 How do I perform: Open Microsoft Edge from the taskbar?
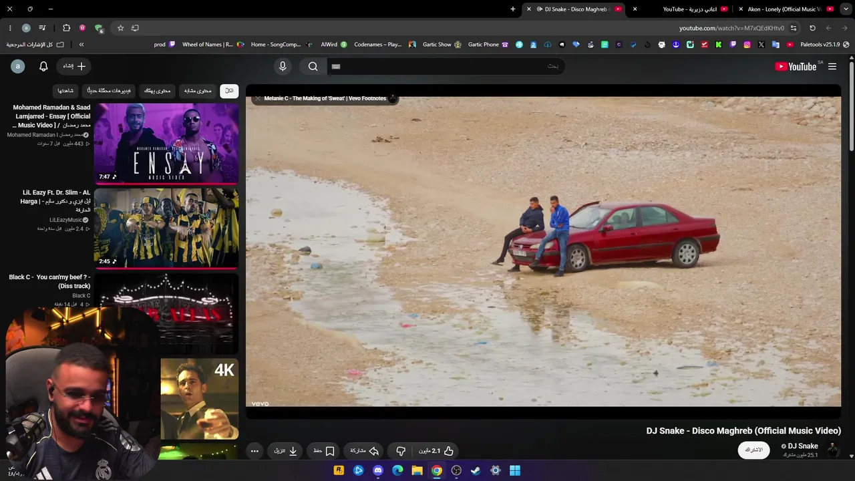point(397,470)
